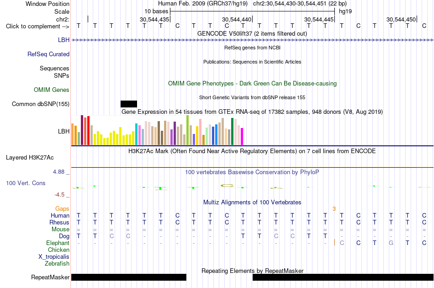This screenshot has height=288, width=434.
Task: Click the Rhesus species label
Action: click(59, 222)
